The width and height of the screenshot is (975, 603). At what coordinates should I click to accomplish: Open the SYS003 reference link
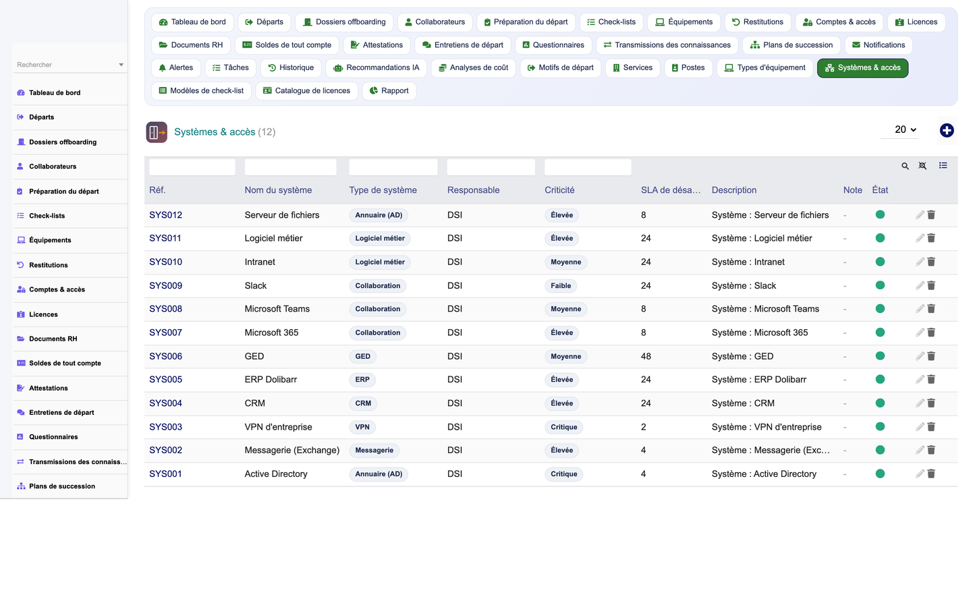click(x=165, y=427)
